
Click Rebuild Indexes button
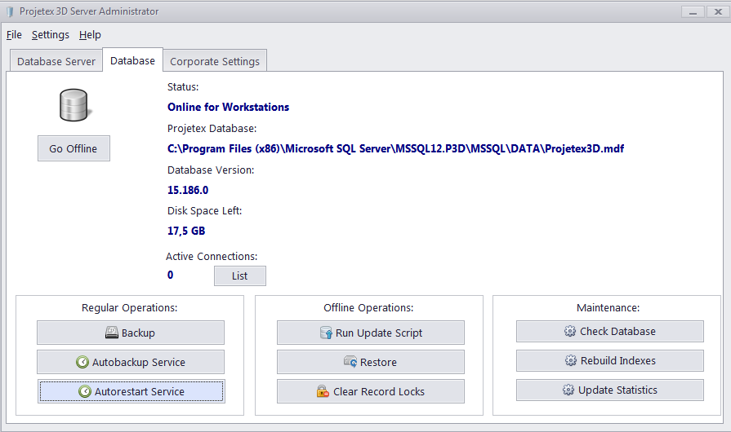610,360
